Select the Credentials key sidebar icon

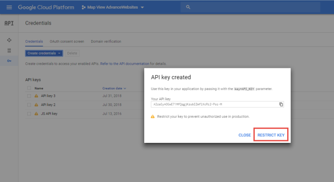click(9, 61)
